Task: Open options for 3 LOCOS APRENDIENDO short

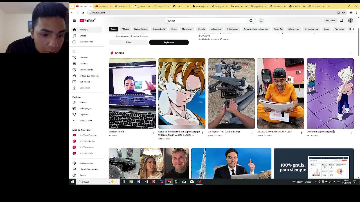Action: pyautogui.click(x=301, y=133)
